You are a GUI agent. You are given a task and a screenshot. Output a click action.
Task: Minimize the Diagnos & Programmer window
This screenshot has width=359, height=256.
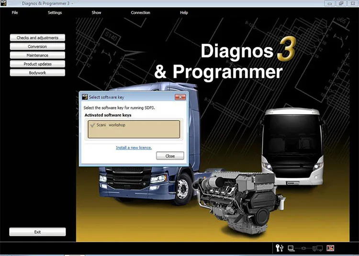[330, 3]
